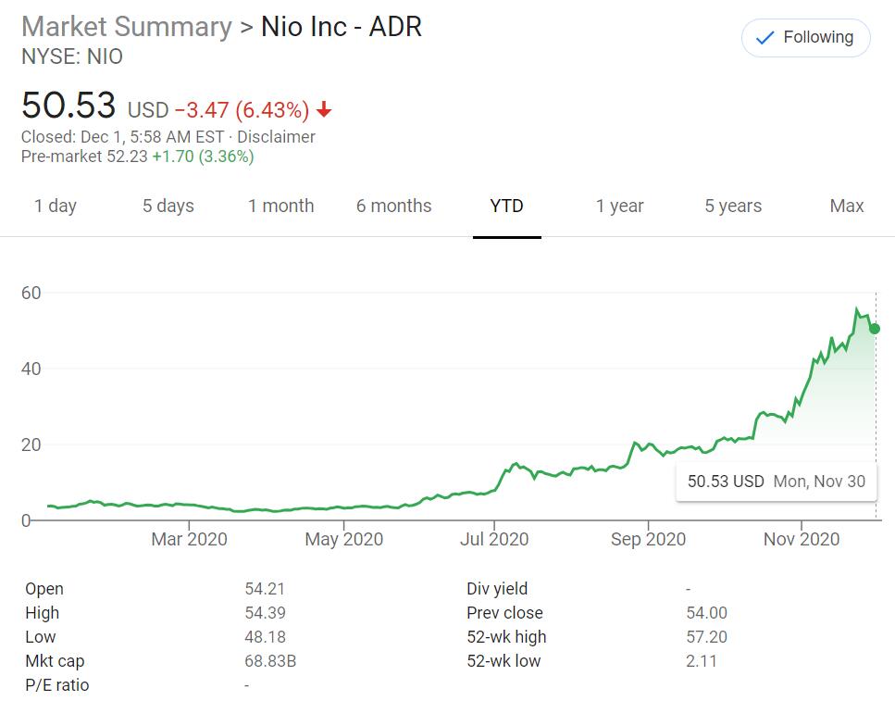Open the 5 days chart tab
The image size is (895, 701).
(x=168, y=206)
